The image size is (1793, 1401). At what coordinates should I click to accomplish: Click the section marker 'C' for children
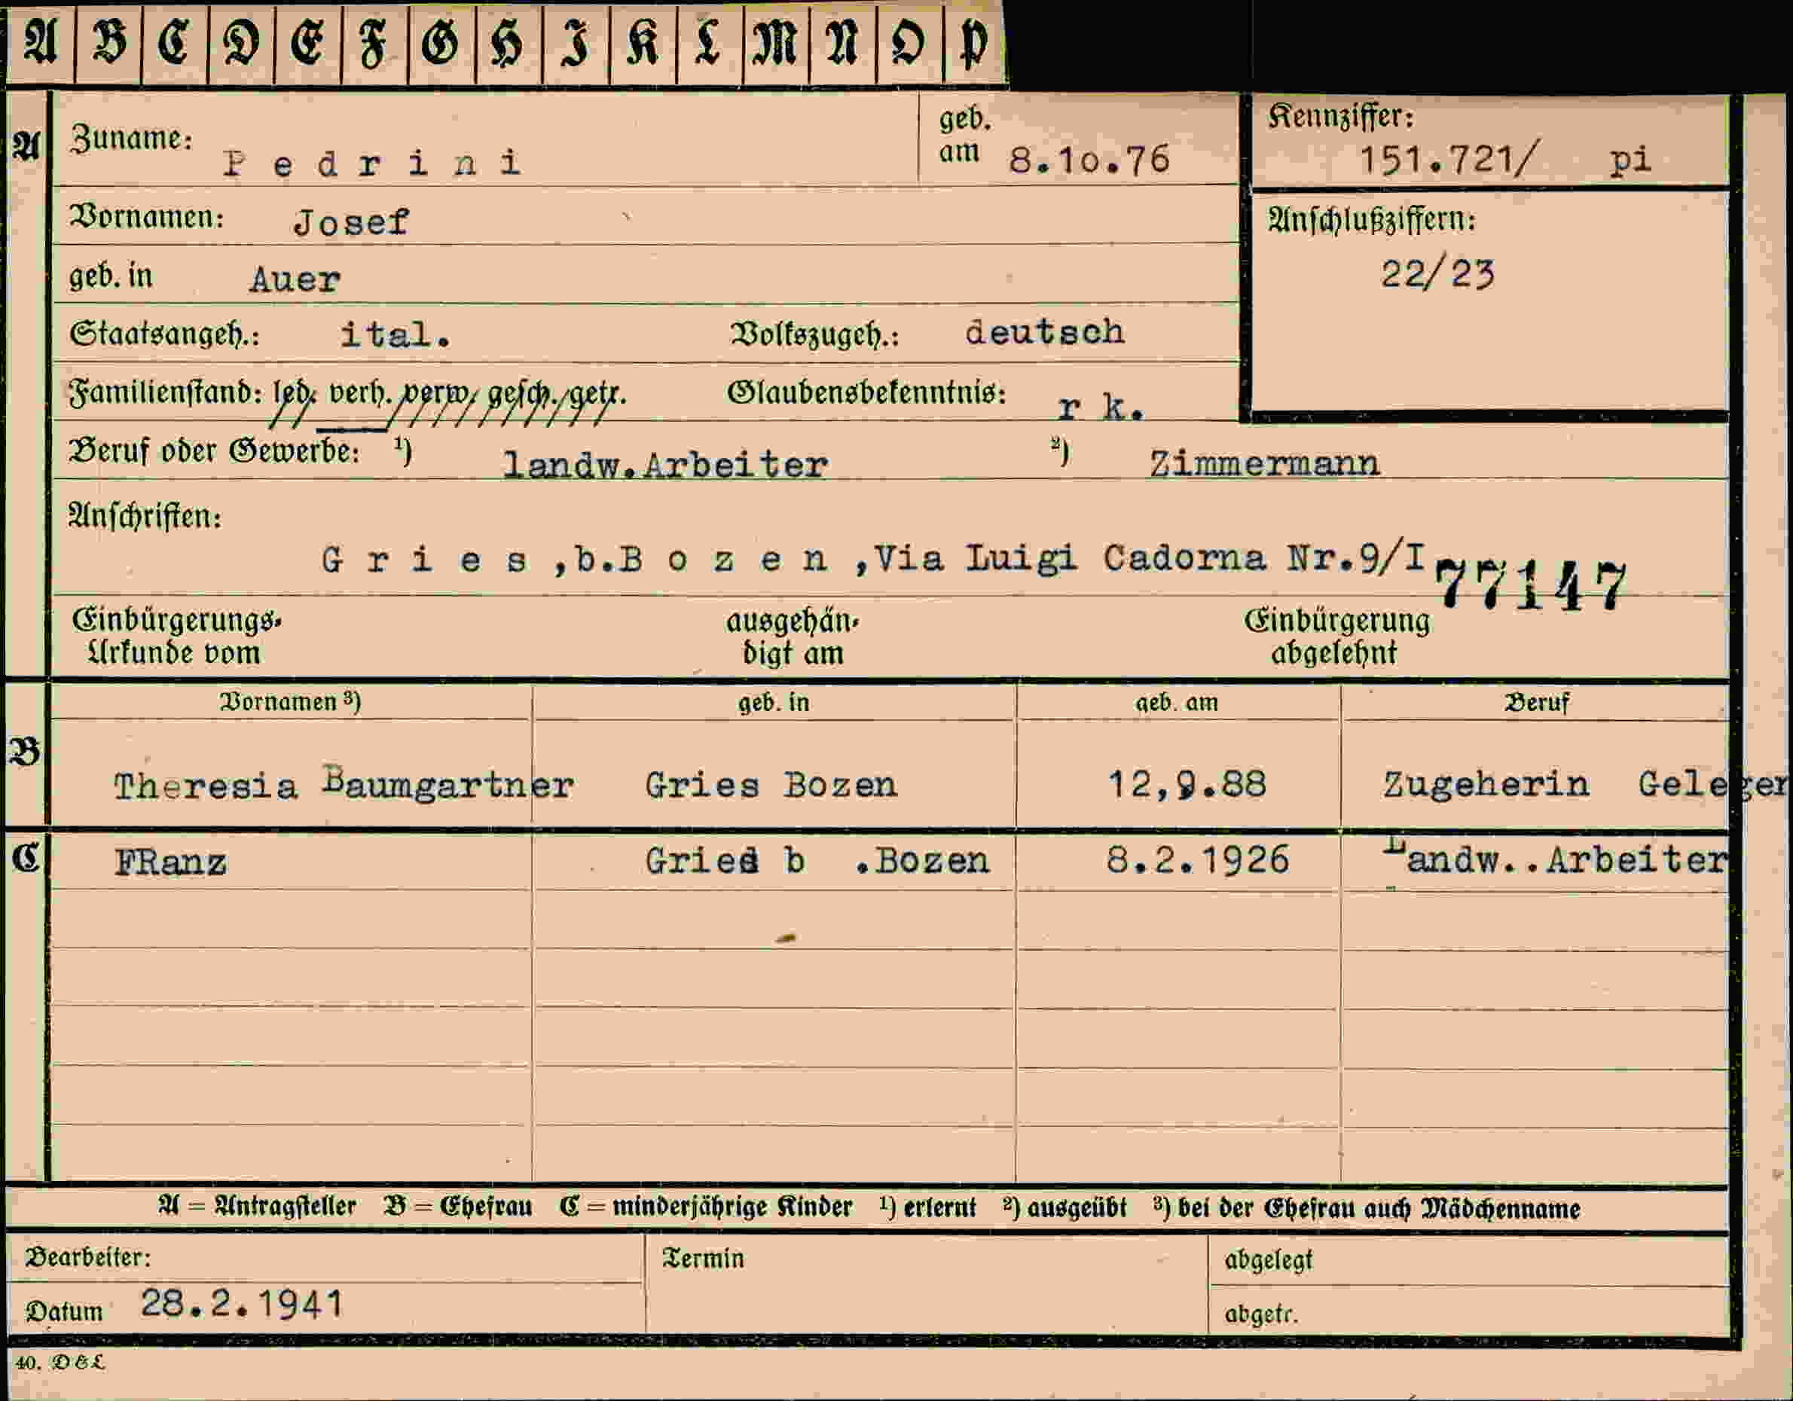(26, 857)
